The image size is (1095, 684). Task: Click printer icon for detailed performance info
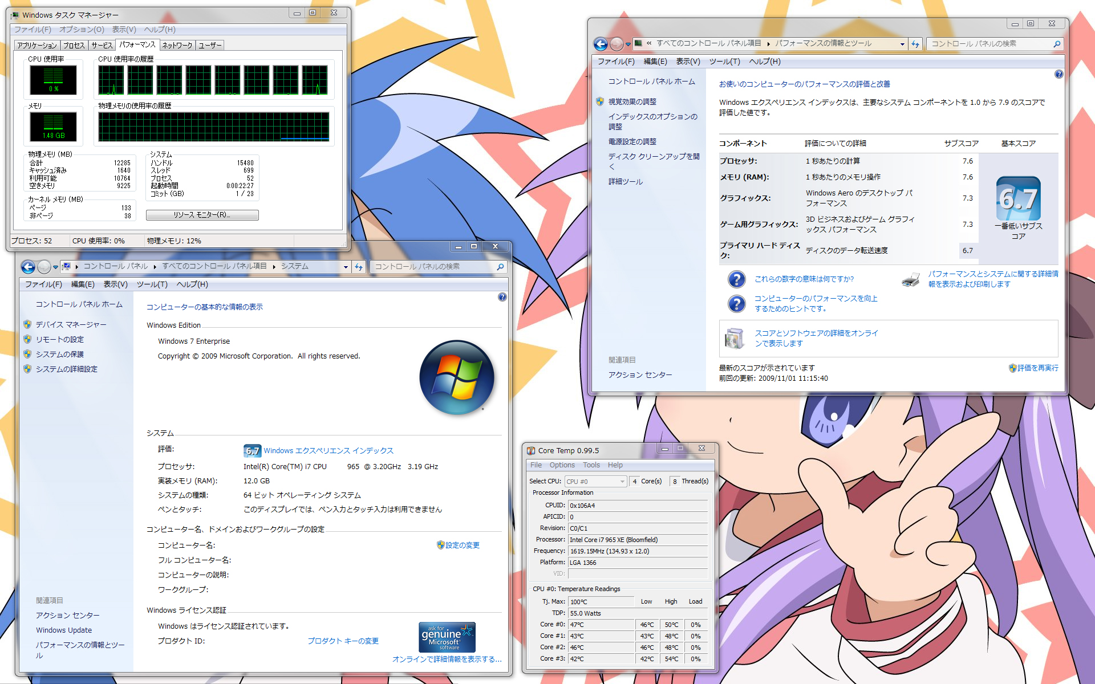(x=911, y=279)
